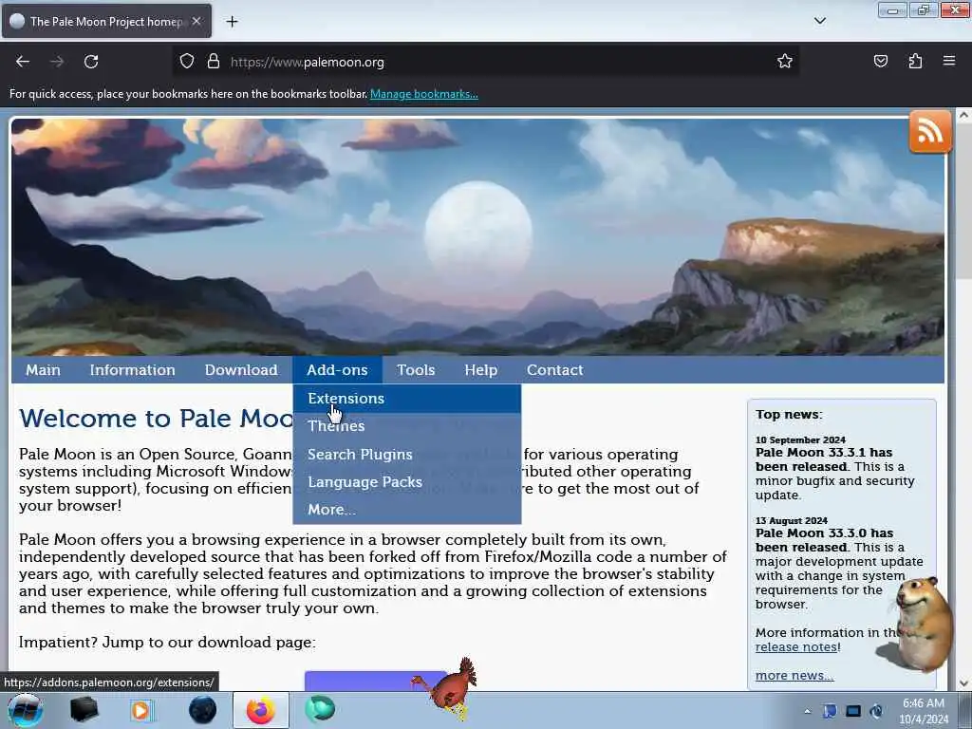The height and width of the screenshot is (729, 972).
Task: Follow the release notes link
Action: pyautogui.click(x=796, y=647)
